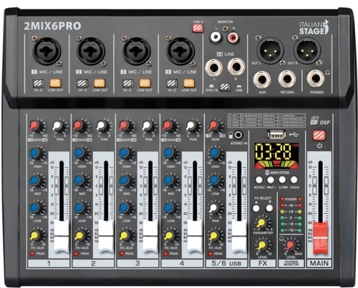358x288 pixels.
Task: Toggle the red power button under DSP
Action: (x=319, y=135)
